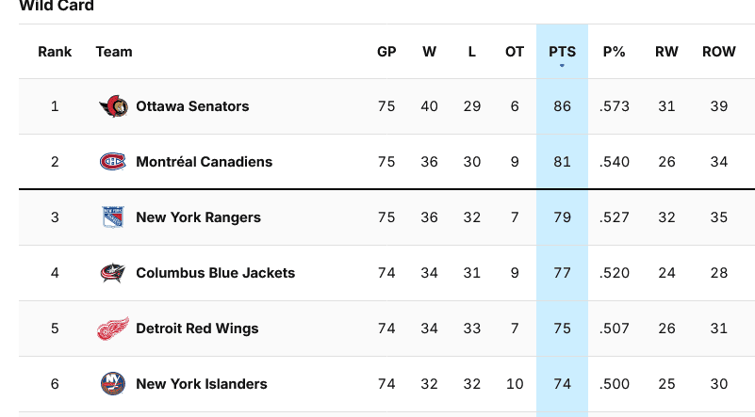Click the Columbus Blue Jackets logo
Image resolution: width=755 pixels, height=417 pixels.
(113, 273)
